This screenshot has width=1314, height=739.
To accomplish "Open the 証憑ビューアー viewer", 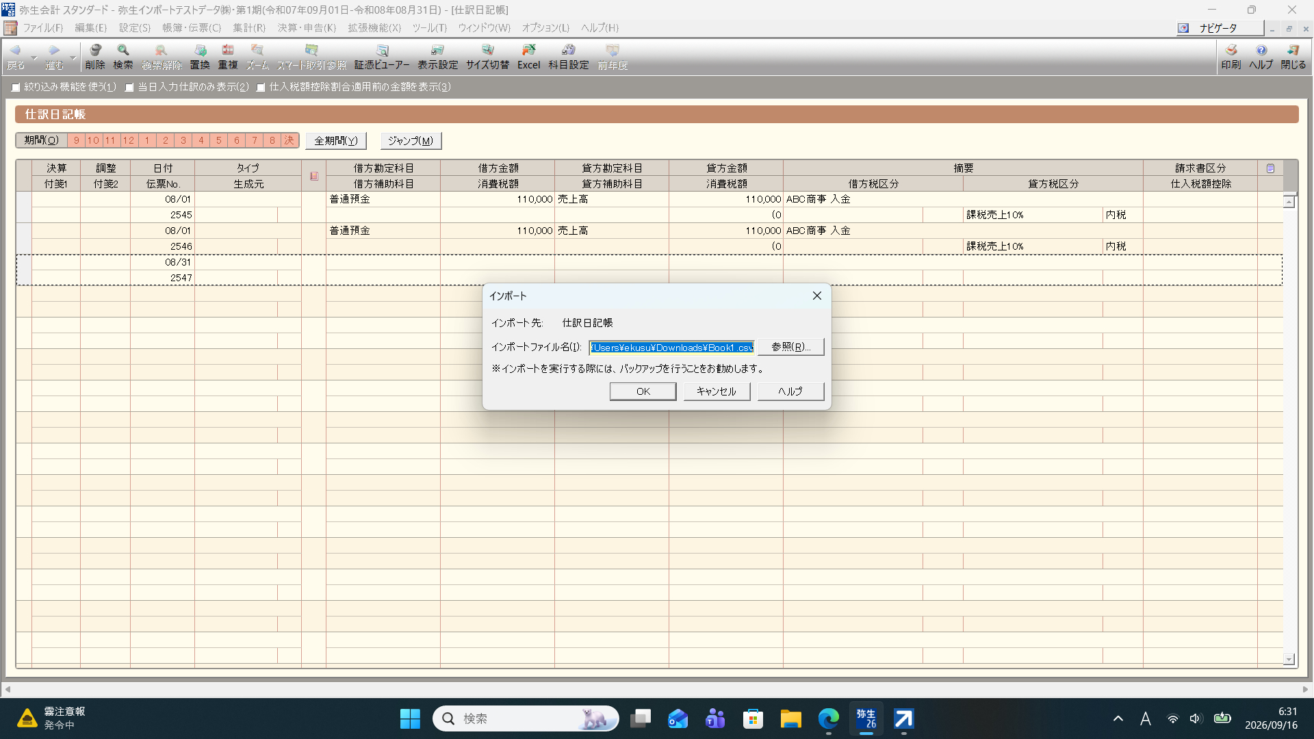I will tap(382, 57).
